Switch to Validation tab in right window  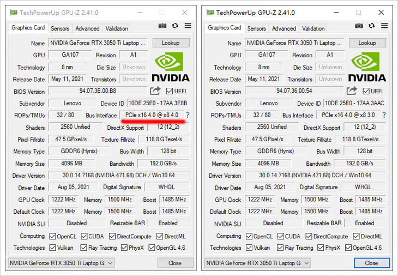(313, 28)
